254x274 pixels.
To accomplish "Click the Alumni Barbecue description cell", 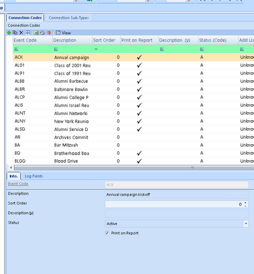I will [x=72, y=81].
